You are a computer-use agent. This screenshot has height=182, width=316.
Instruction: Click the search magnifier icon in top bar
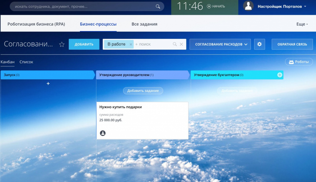(x=158, y=6)
